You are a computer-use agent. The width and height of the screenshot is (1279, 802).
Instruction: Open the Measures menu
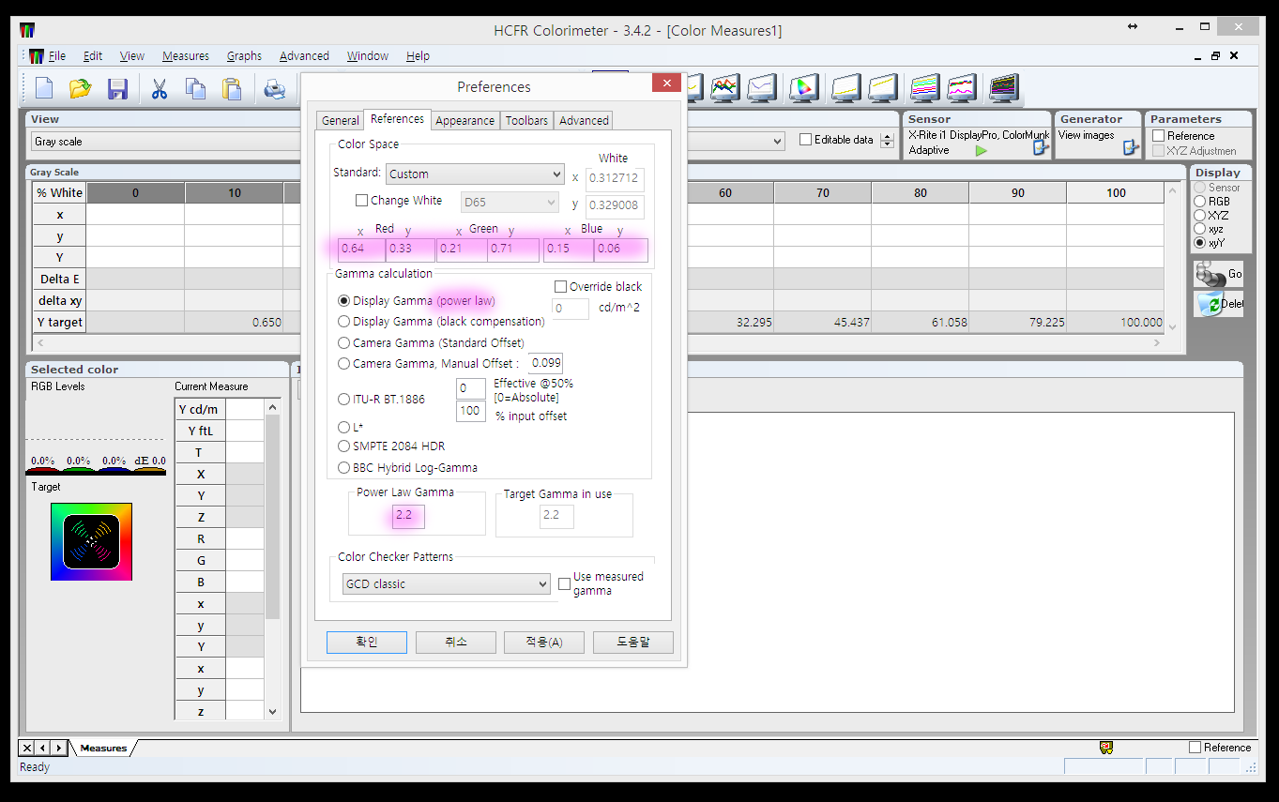pyautogui.click(x=185, y=56)
